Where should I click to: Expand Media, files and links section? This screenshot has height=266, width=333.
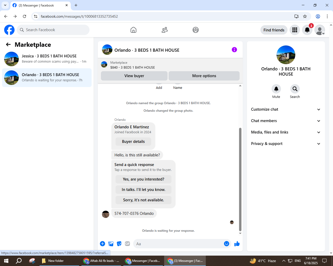click(286, 132)
